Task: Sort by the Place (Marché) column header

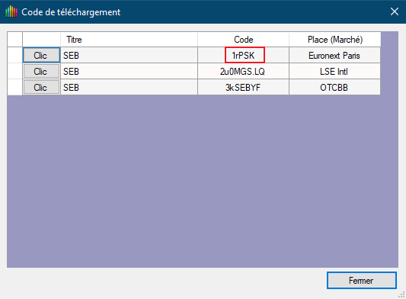Action: (x=335, y=40)
